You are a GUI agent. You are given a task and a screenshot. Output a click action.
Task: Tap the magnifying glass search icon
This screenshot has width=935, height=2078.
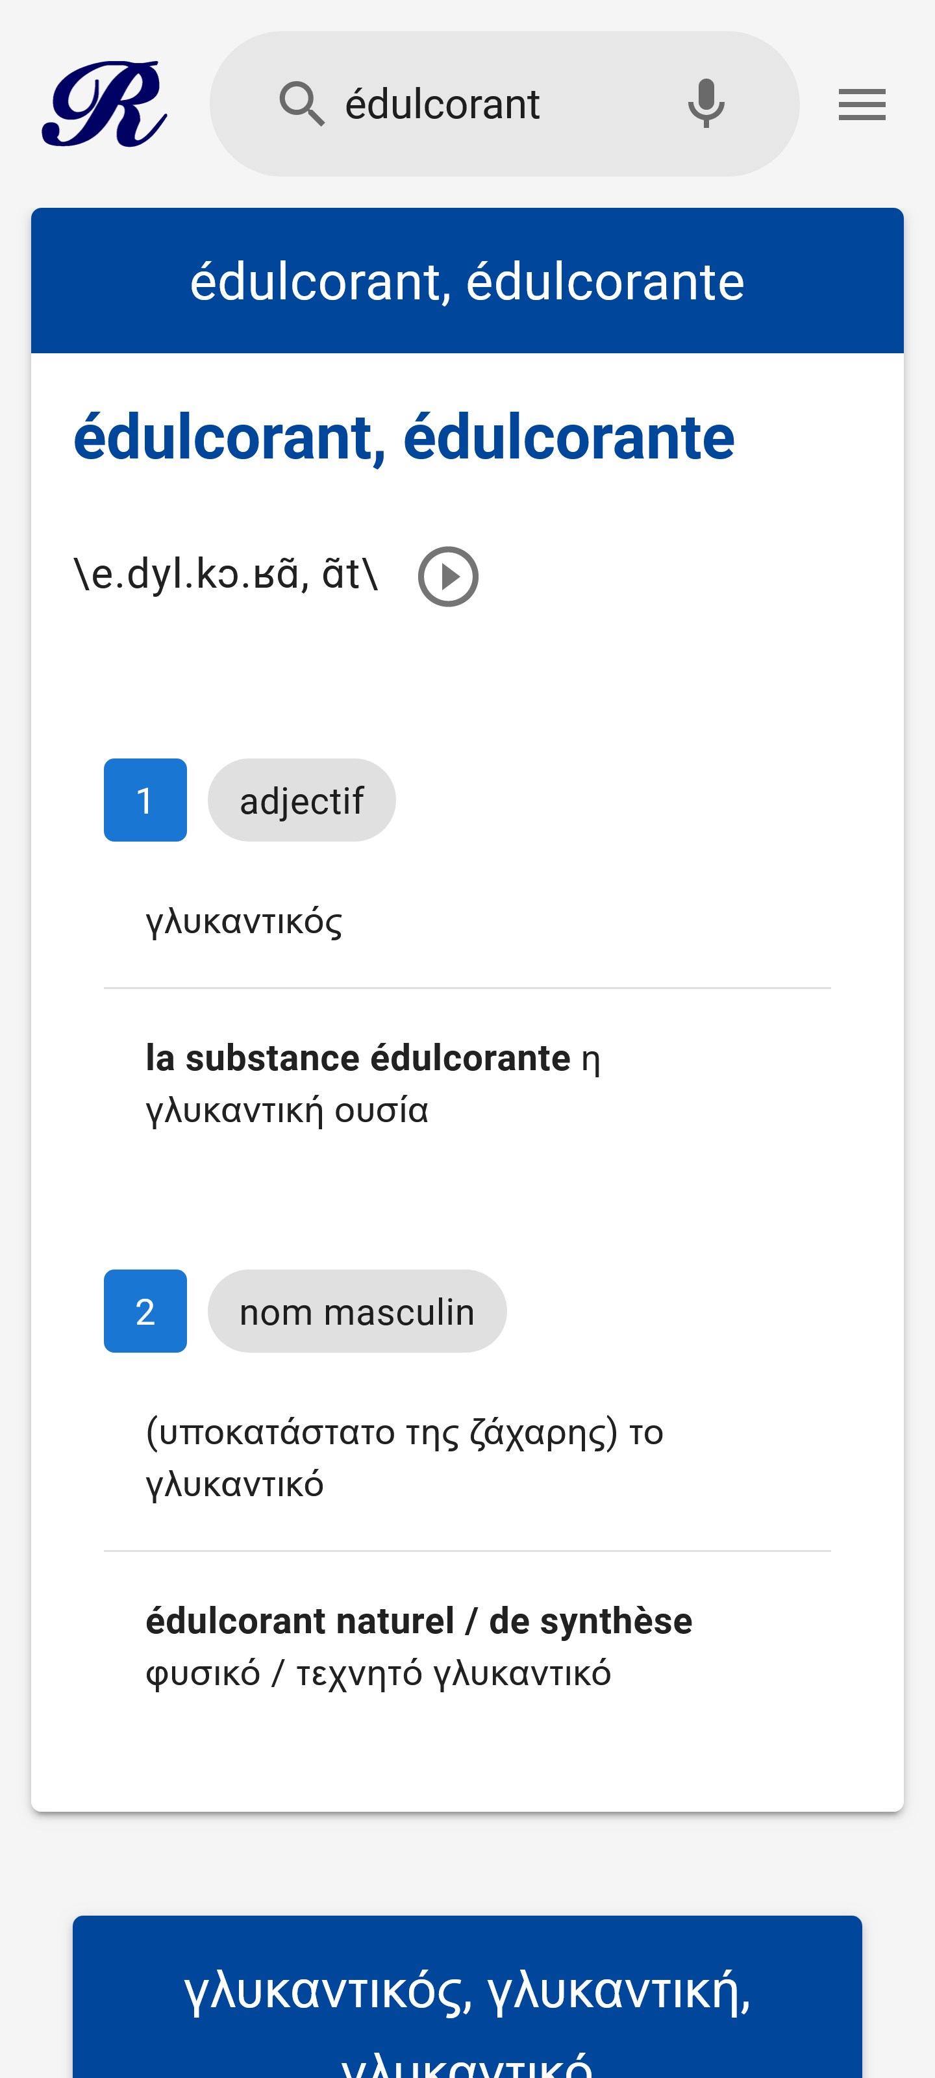pos(302,104)
